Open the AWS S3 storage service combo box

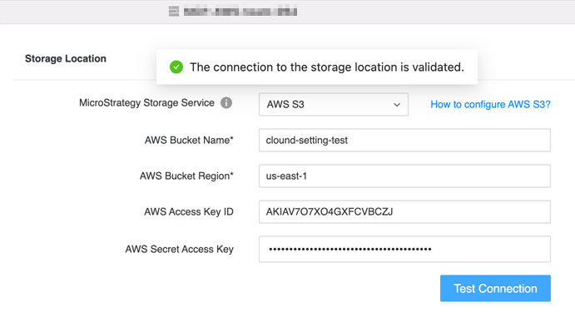334,105
